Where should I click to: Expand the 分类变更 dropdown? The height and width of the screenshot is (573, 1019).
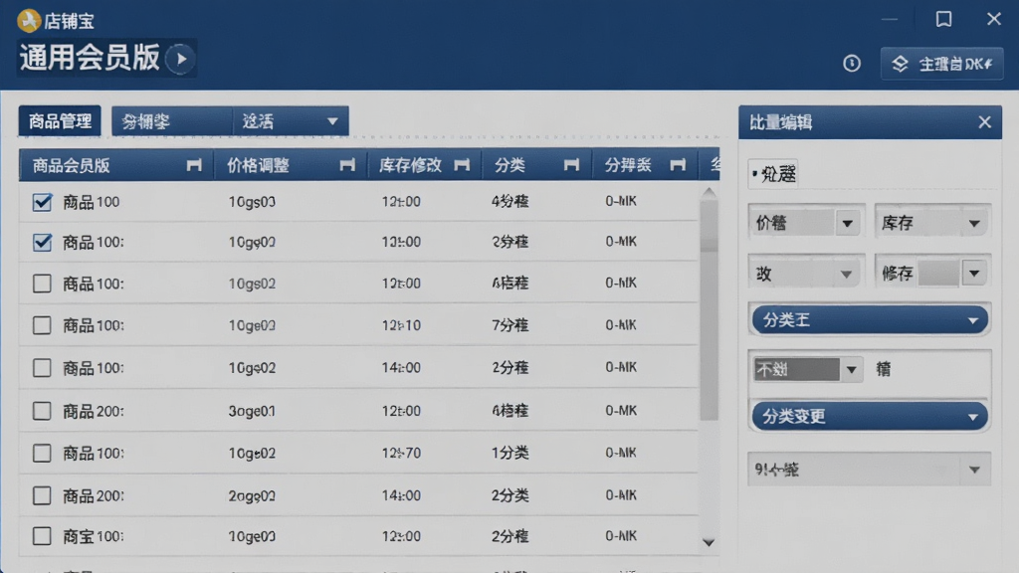pyautogui.click(x=870, y=417)
